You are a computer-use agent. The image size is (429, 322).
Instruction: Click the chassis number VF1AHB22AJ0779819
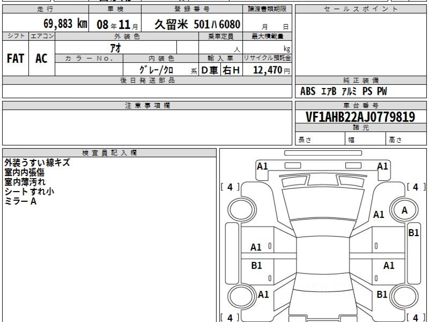(x=361, y=117)
